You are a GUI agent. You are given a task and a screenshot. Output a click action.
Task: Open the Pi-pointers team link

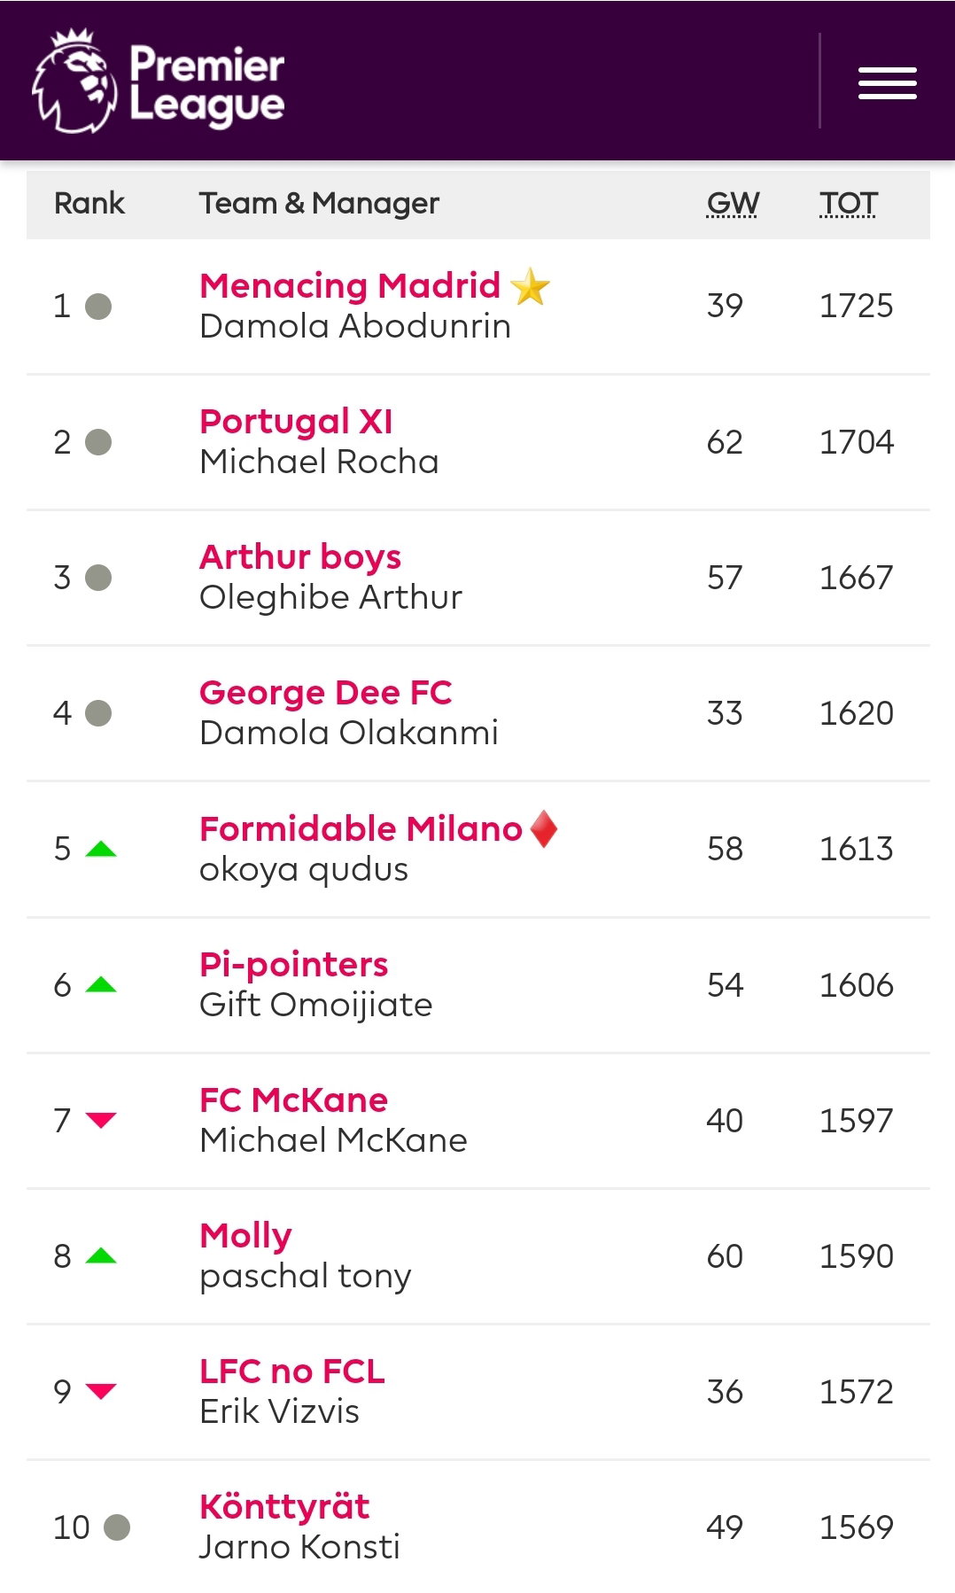click(x=294, y=964)
